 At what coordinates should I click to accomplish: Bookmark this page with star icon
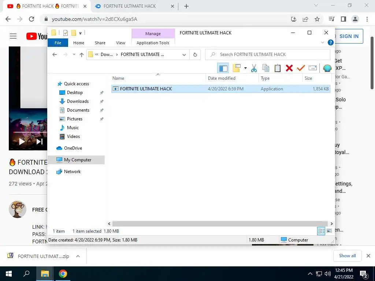tap(317, 19)
